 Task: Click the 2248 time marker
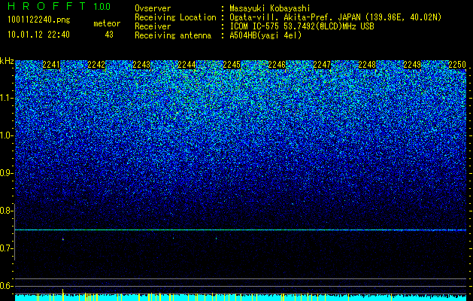367,65
